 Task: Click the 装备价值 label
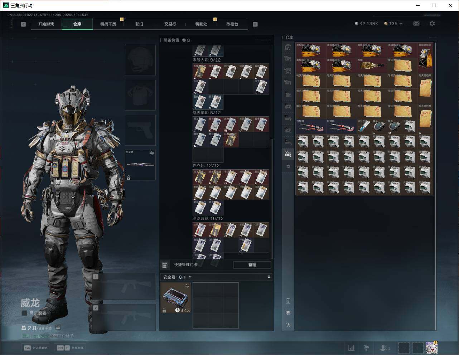pyautogui.click(x=171, y=40)
